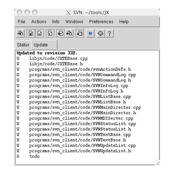Switch to the Status tab

[x=23, y=45]
